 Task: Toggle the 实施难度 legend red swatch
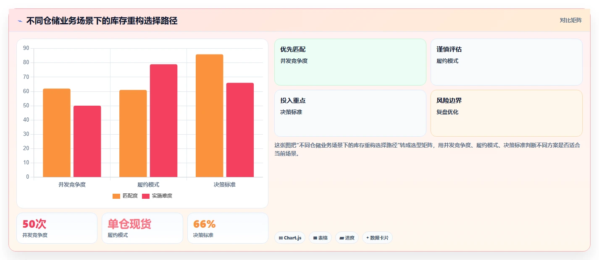[x=146, y=196]
